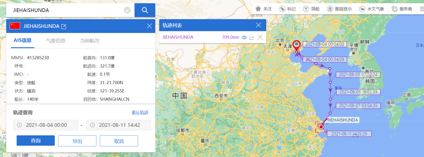Remove JIEHAISHUNDA from the track list
424x157 pixels.
(260, 38)
